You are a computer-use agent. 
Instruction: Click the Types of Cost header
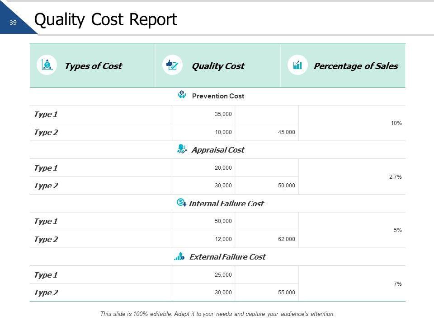tap(93, 66)
